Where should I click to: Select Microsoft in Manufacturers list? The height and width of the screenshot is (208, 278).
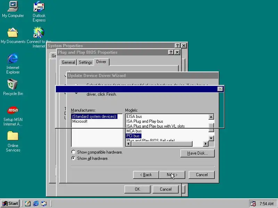pyautogui.click(x=80, y=121)
